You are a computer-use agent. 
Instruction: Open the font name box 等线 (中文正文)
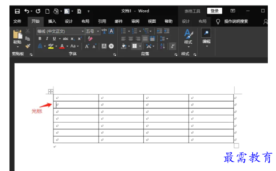[60, 31]
